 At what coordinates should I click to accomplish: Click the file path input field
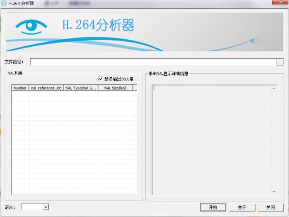[153, 62]
